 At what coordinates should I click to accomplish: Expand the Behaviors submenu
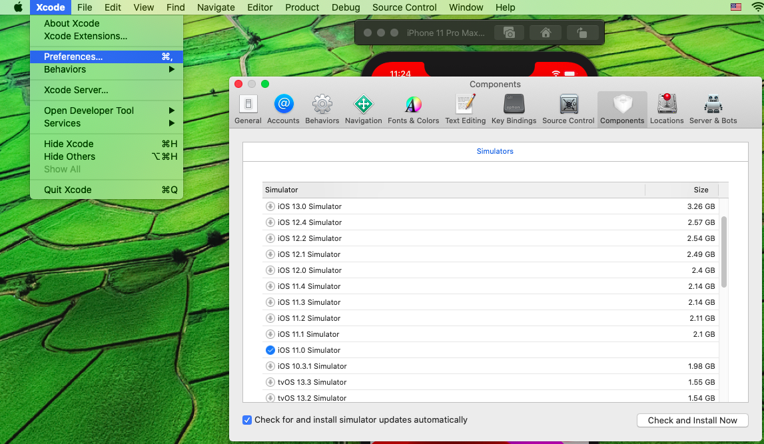coord(106,70)
